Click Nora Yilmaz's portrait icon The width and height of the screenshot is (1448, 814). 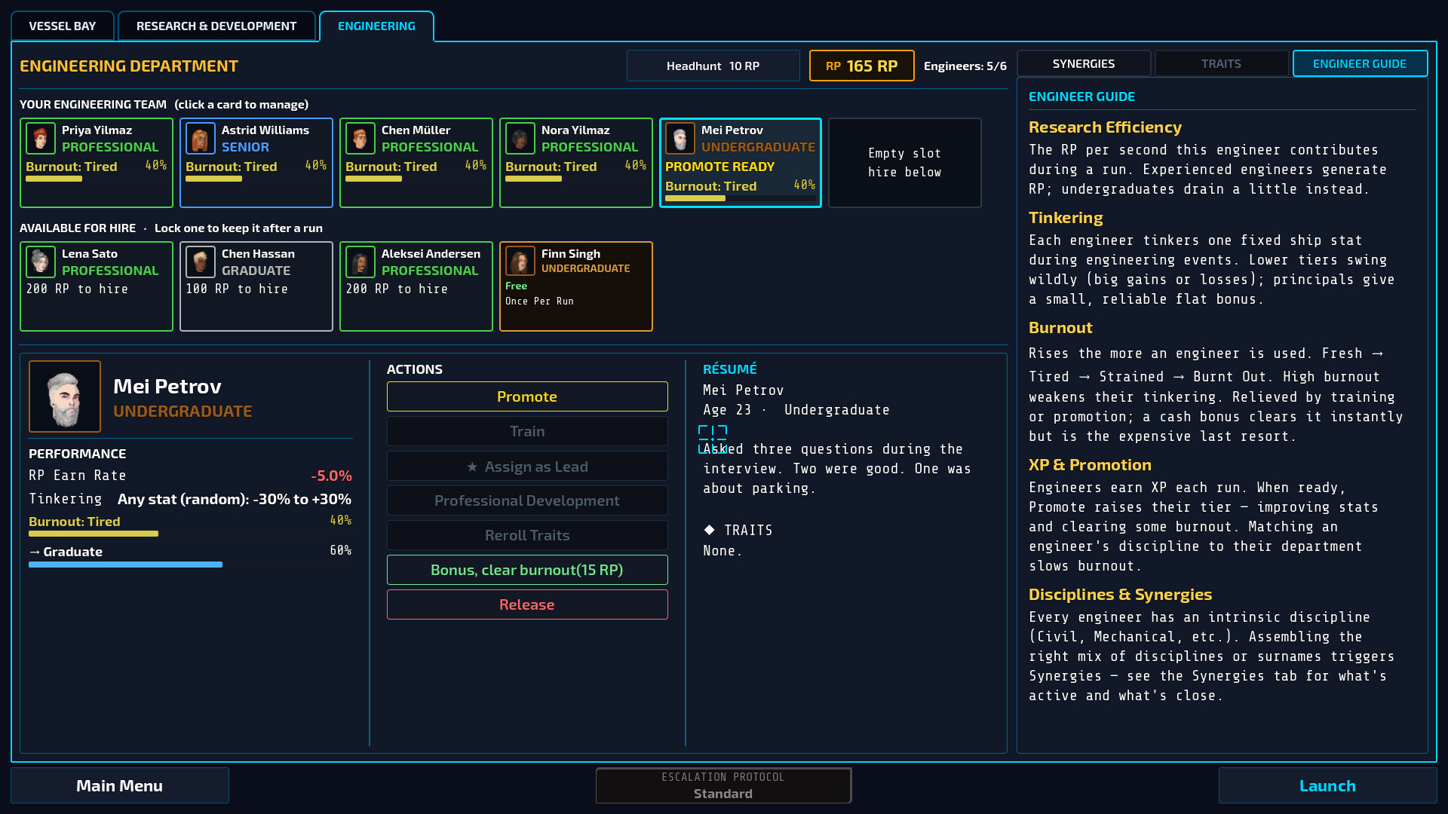tap(520, 139)
